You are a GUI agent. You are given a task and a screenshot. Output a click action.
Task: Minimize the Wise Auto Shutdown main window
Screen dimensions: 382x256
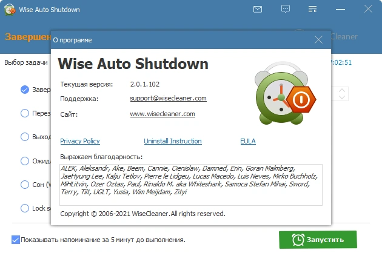[x=340, y=10]
